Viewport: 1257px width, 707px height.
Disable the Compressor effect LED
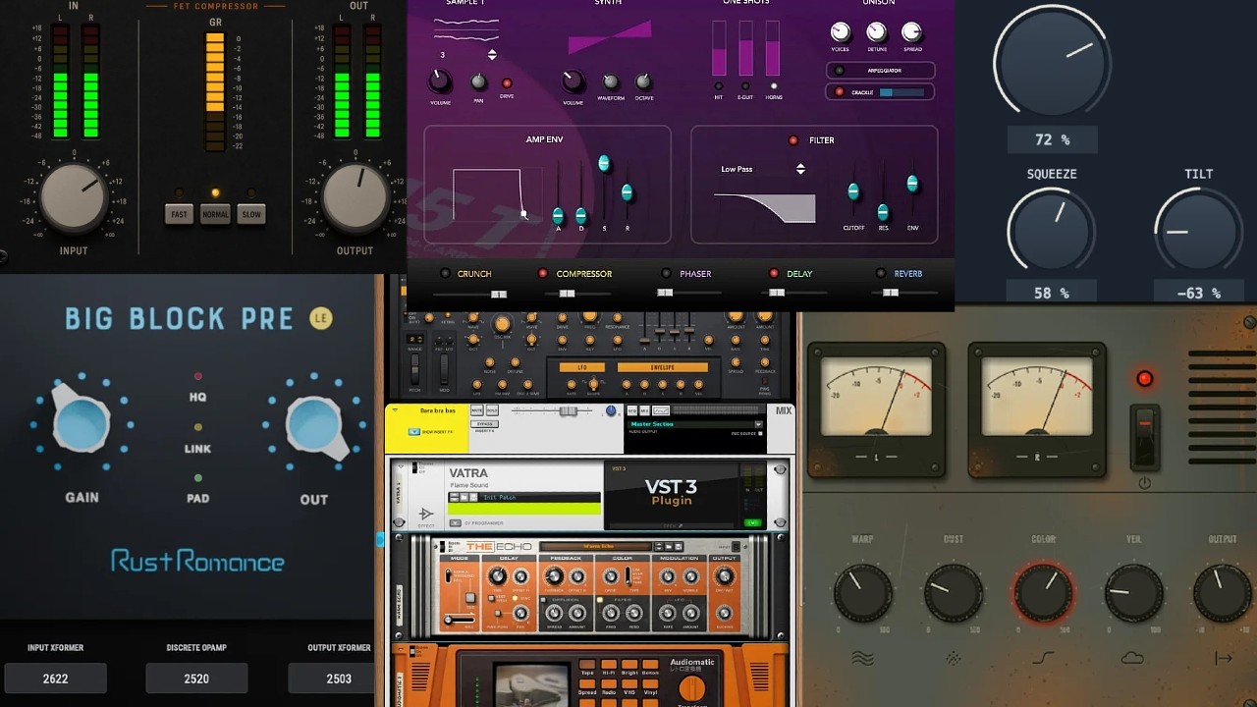click(x=543, y=274)
